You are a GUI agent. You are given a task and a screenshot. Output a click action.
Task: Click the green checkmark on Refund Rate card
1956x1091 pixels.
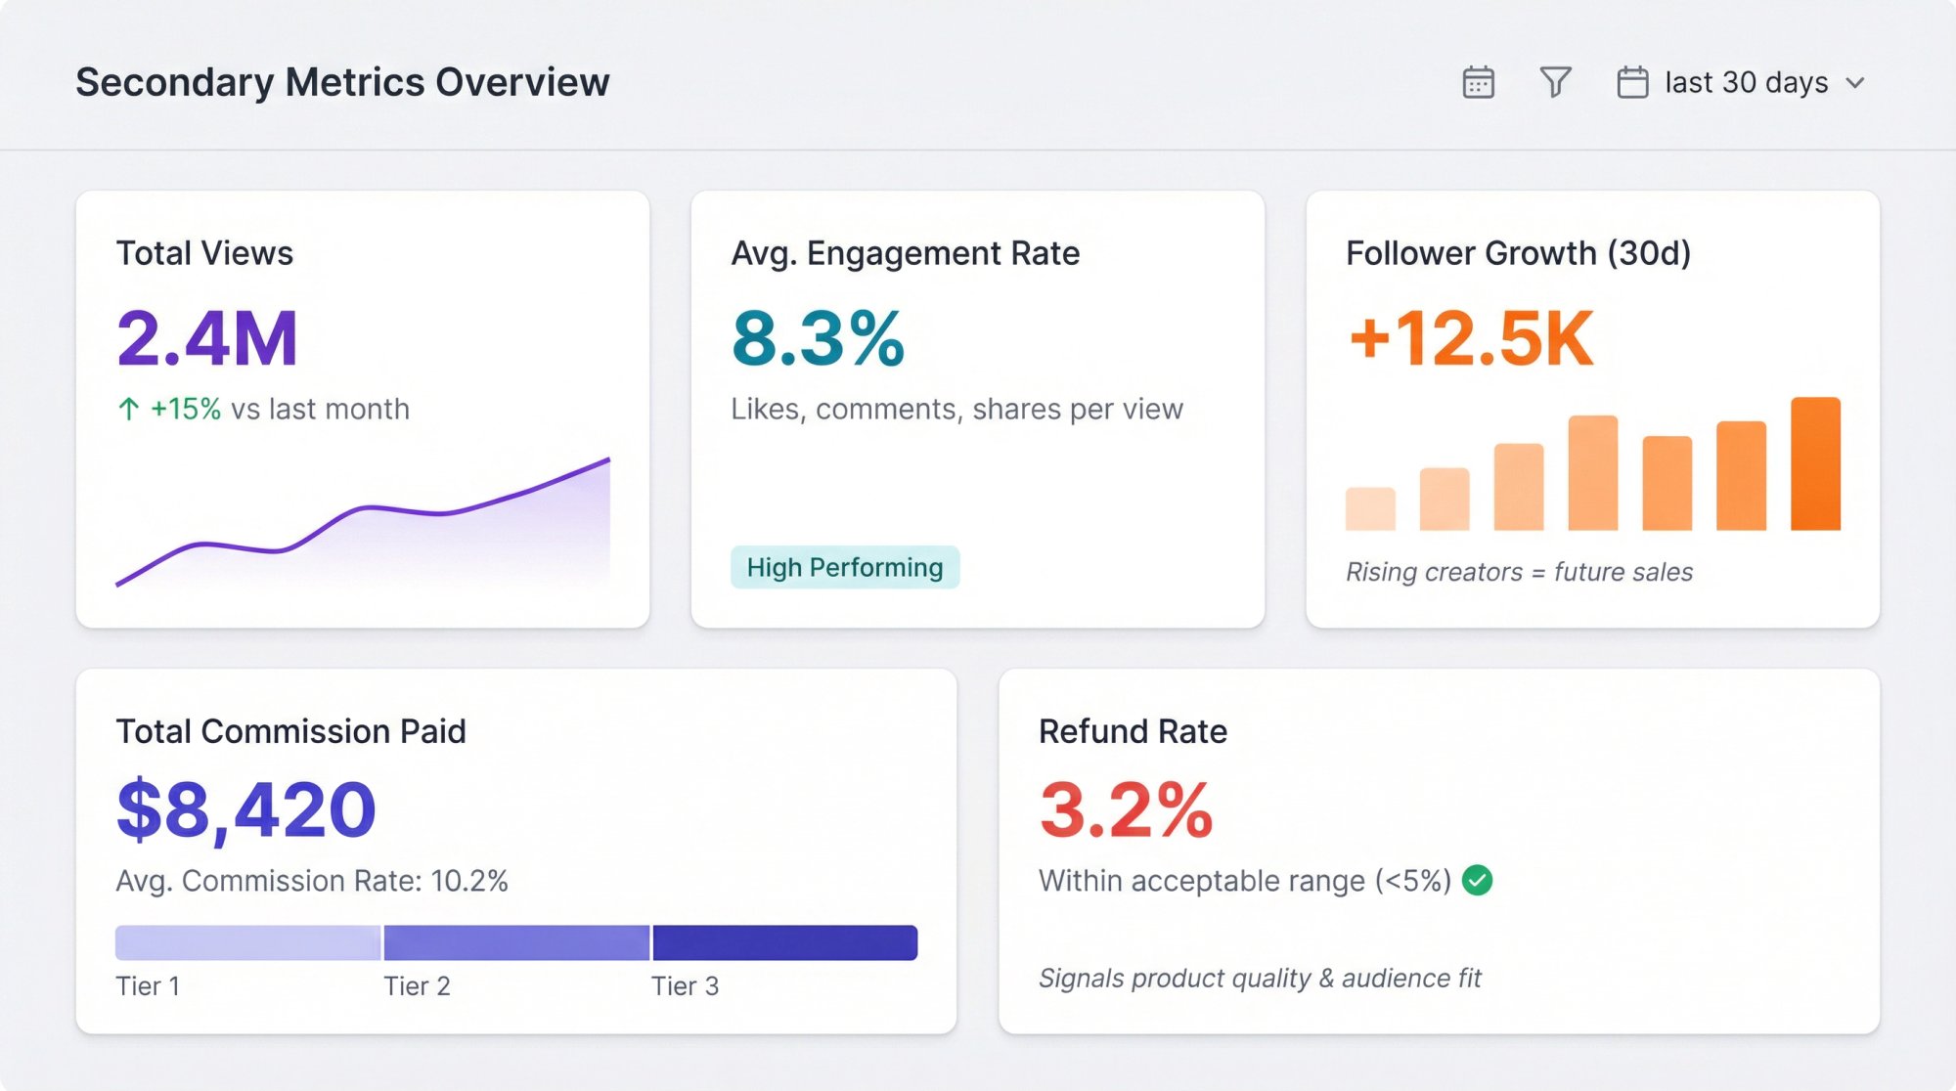tap(1479, 881)
